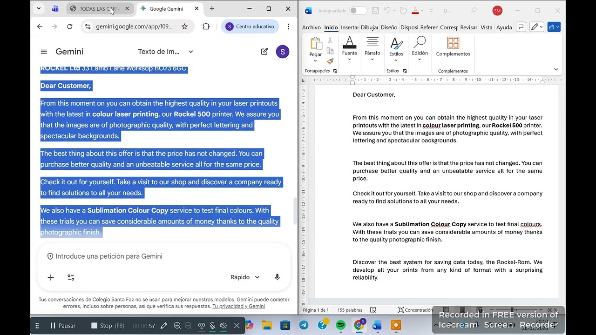
Task: Select the Format Painter brush icon
Action: [x=330, y=61]
